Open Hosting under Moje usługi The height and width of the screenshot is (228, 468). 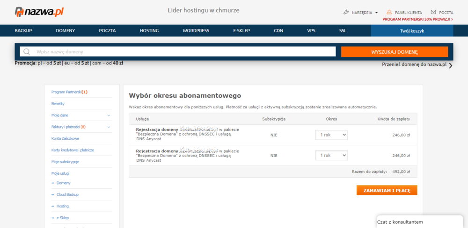click(x=62, y=206)
